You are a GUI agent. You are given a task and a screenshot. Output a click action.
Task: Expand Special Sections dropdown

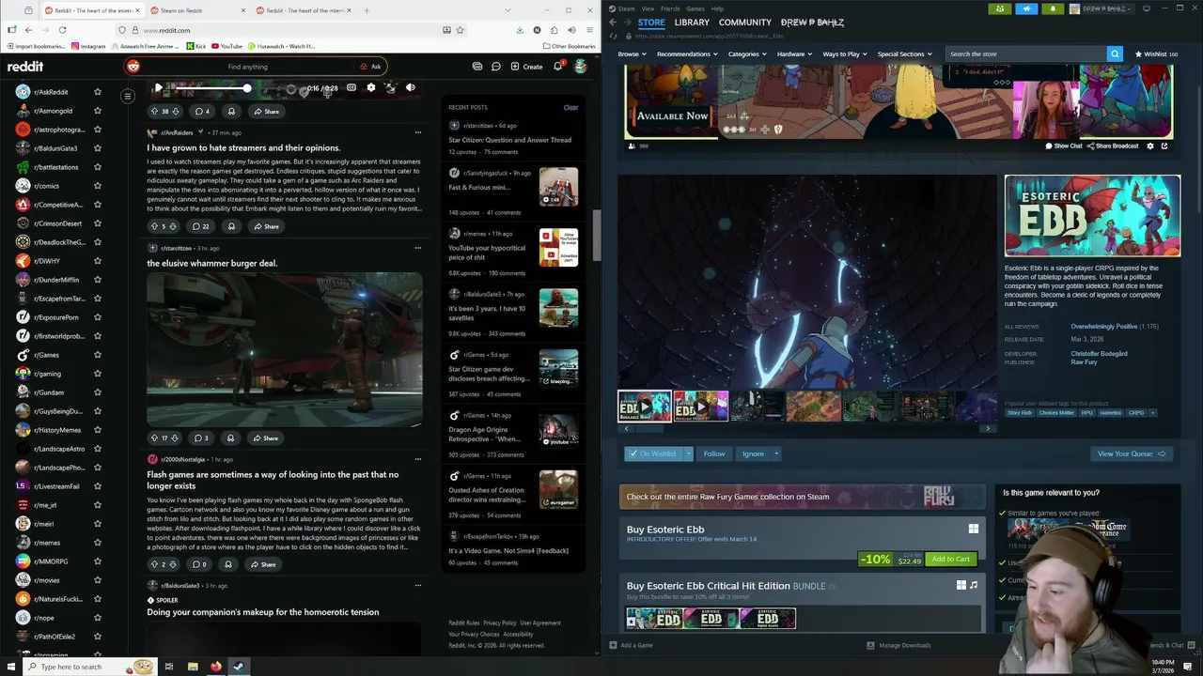pos(905,54)
